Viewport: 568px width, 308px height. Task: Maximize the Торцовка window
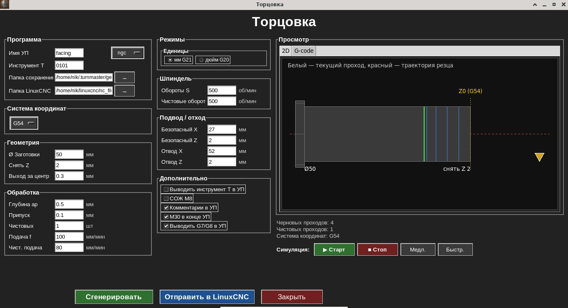point(554,5)
